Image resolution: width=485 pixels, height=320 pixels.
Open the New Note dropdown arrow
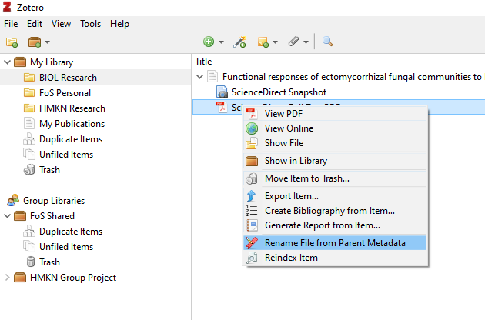276,42
